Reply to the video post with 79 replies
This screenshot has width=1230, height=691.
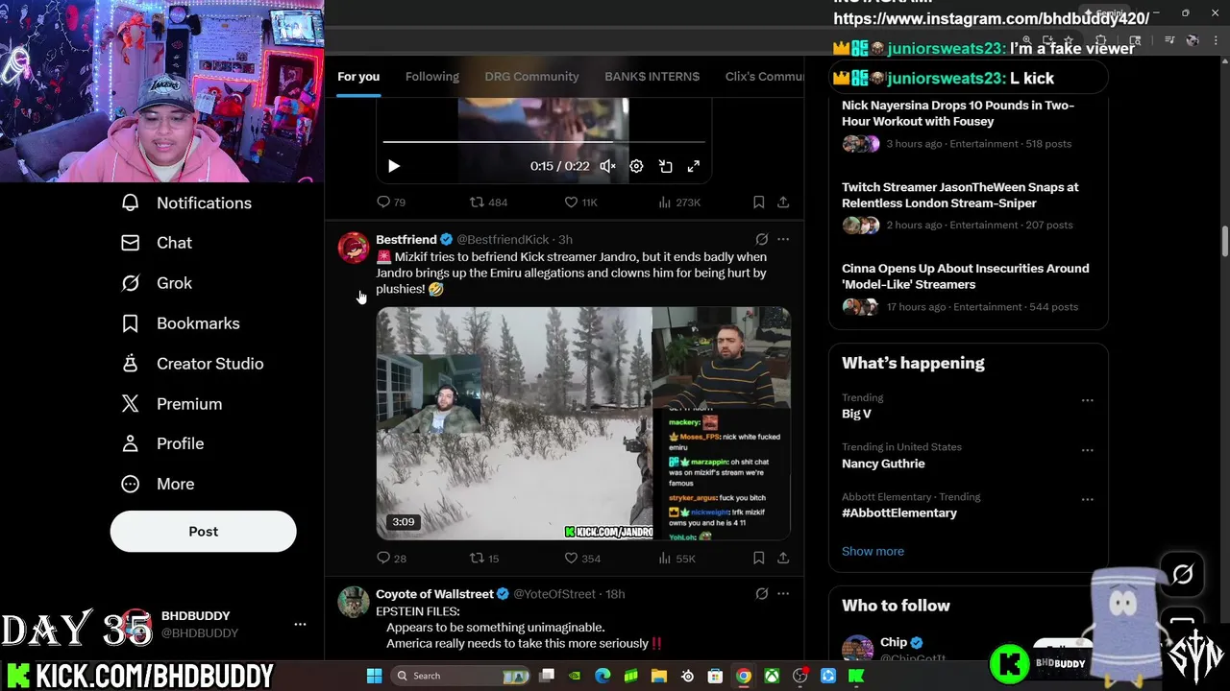tap(391, 202)
